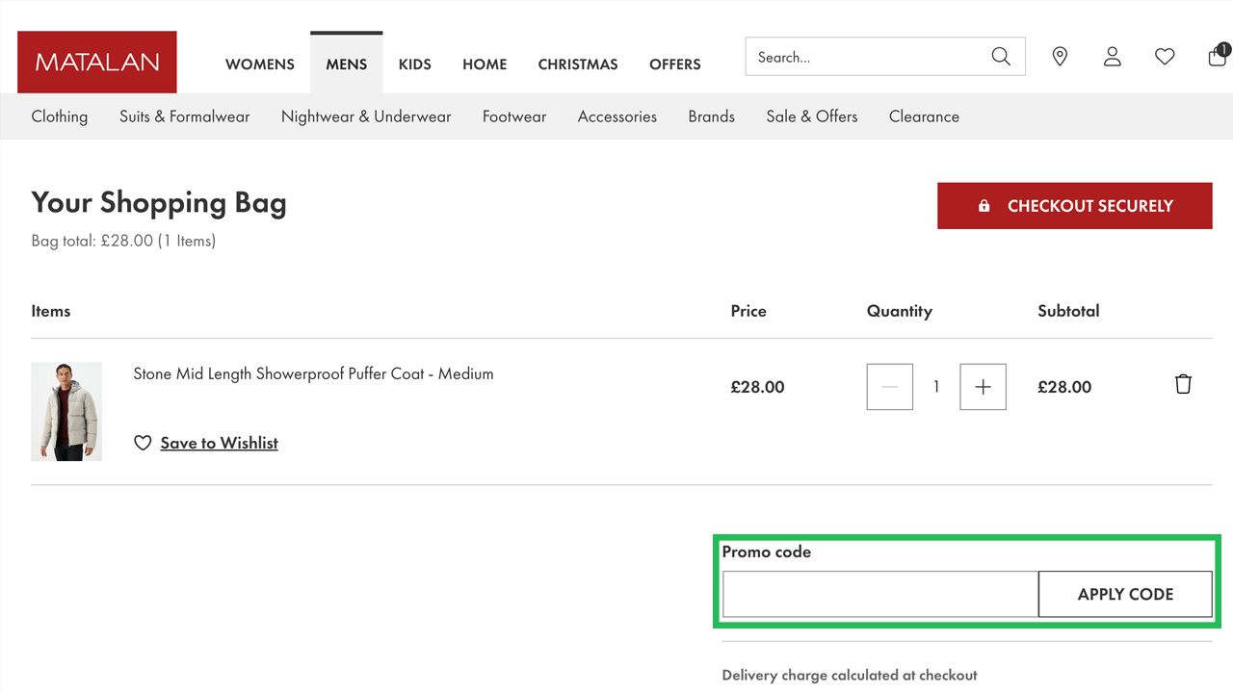Click the Delivery charge calculated at checkout text
Viewport: 1233px width, 693px height.
[x=850, y=675]
